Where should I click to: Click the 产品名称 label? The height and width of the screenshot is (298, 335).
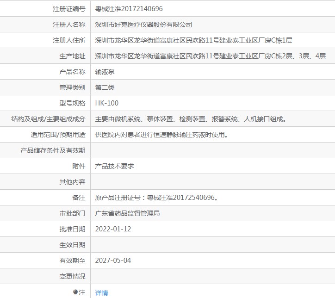(x=73, y=72)
